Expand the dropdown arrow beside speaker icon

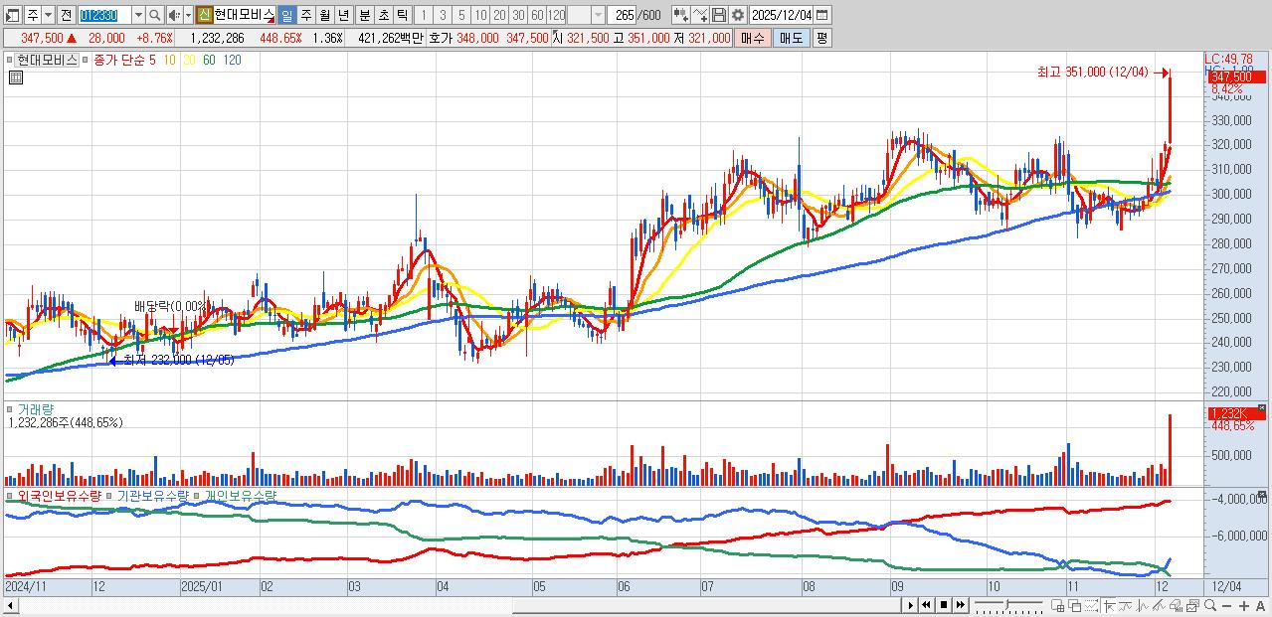[188, 15]
